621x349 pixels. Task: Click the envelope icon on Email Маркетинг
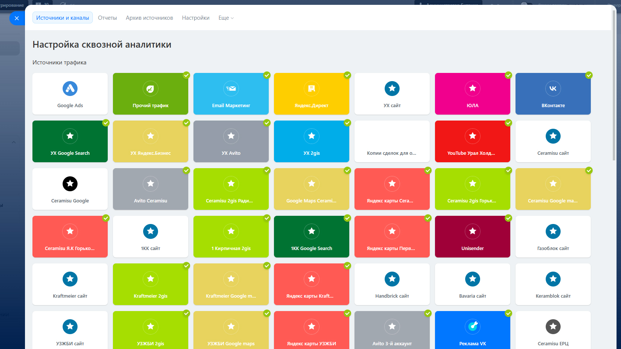point(231,89)
